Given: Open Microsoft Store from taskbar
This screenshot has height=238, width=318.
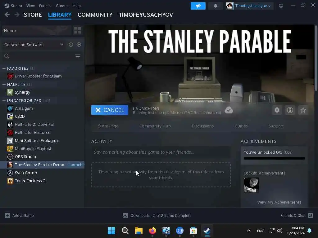Looking at the screenshot, I should click(x=193, y=231).
